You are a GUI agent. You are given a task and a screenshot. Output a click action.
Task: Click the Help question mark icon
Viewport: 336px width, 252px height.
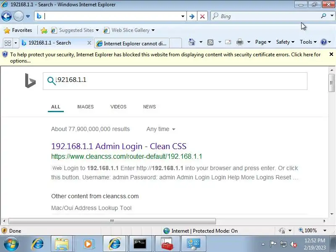pyautogui.click(x=323, y=42)
